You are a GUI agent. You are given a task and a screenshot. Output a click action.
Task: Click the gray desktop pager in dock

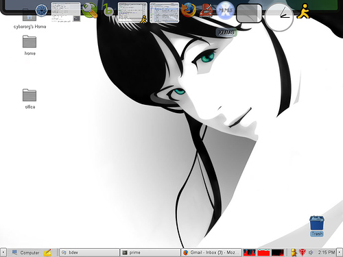point(249,14)
